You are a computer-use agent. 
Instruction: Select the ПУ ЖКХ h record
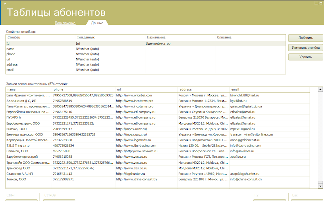coord(157,117)
